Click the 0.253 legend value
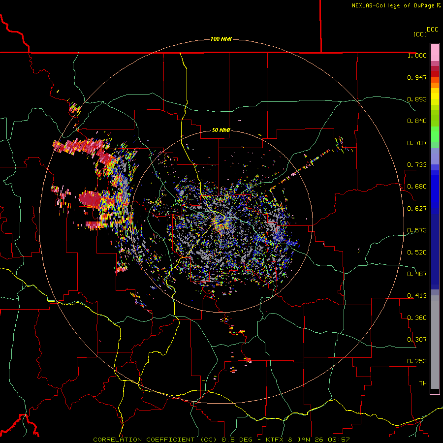This screenshot has width=443, height=443. 417,361
